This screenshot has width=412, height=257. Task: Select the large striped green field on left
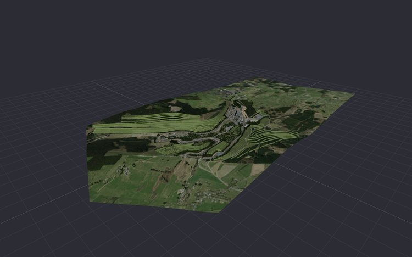(x=158, y=124)
